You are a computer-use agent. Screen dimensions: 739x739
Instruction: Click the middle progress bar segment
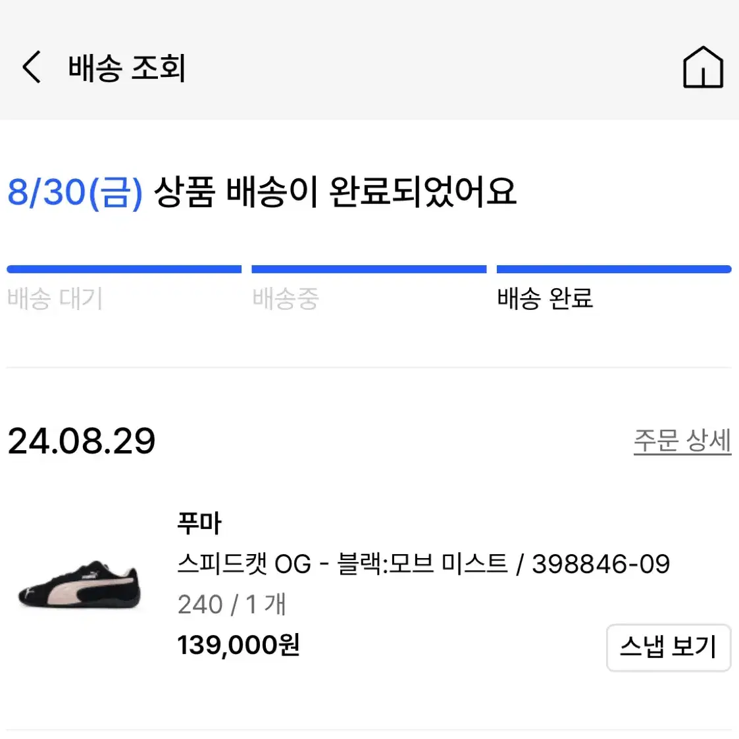point(369,269)
